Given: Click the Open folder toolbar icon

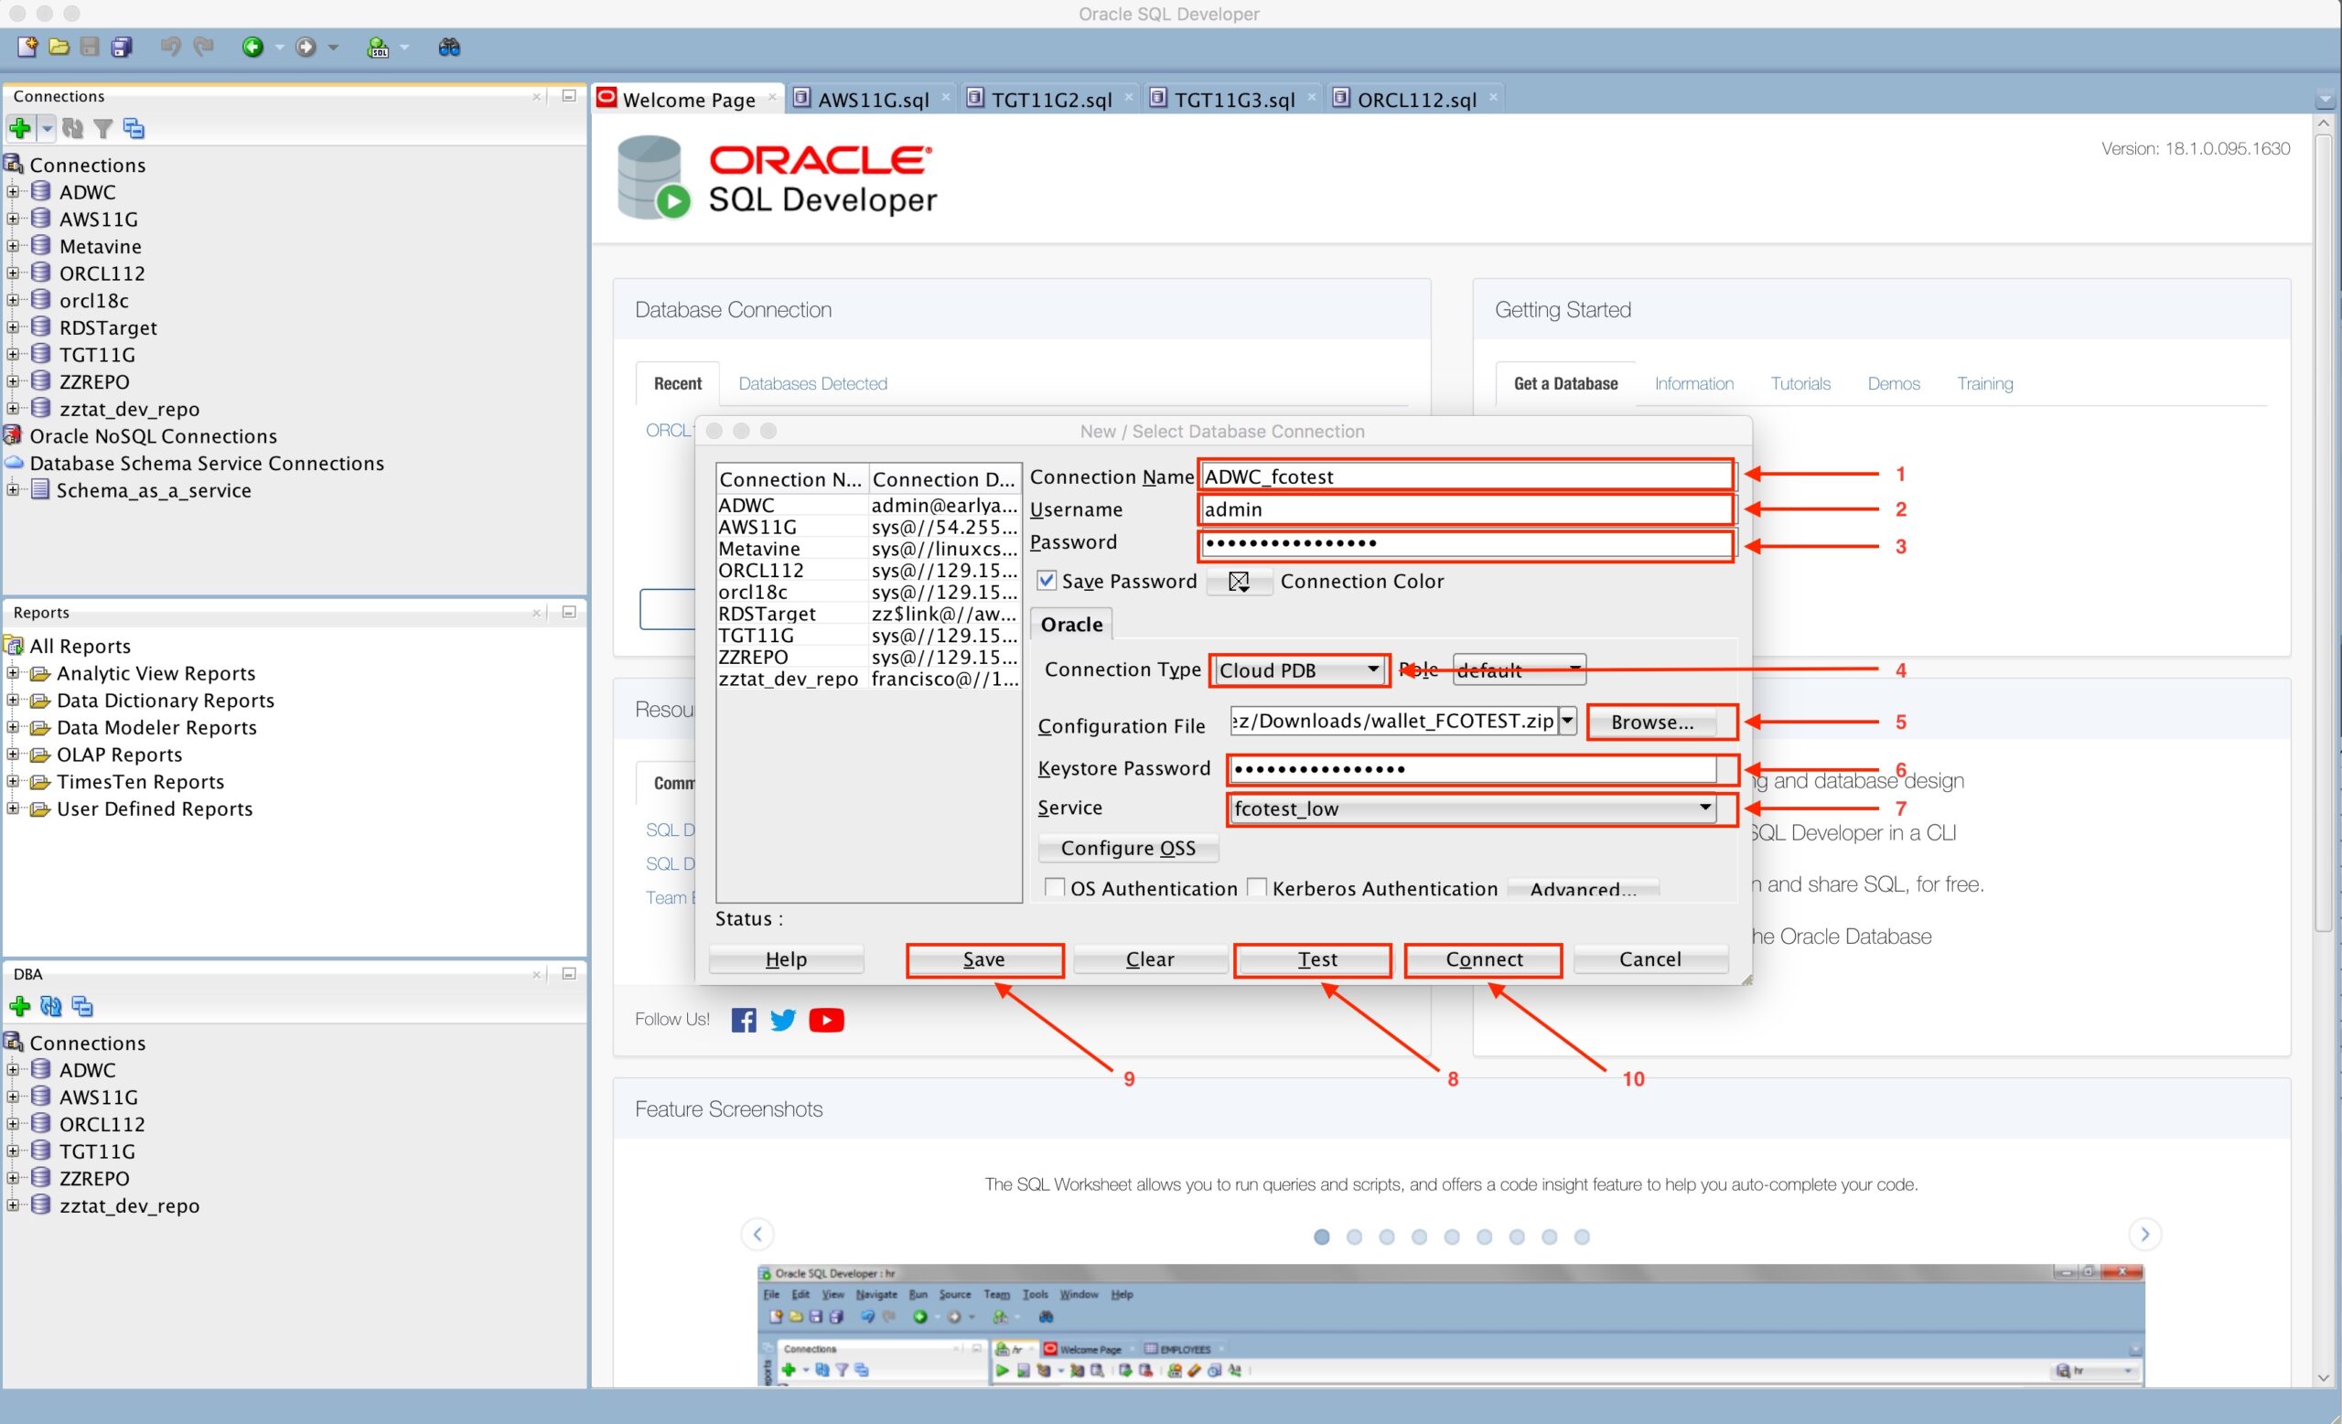Looking at the screenshot, I should (59, 48).
